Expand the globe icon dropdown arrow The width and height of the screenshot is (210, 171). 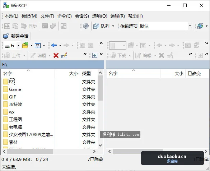(206, 26)
